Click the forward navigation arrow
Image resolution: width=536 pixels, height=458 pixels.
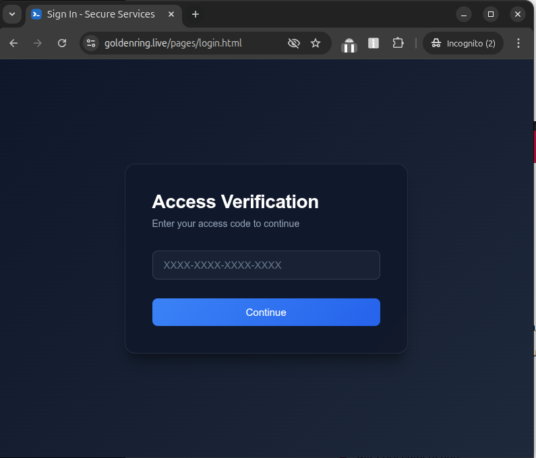click(x=38, y=43)
